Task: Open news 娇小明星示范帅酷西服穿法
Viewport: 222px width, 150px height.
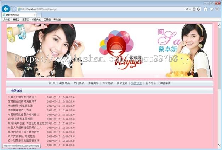Action: (x=23, y=141)
